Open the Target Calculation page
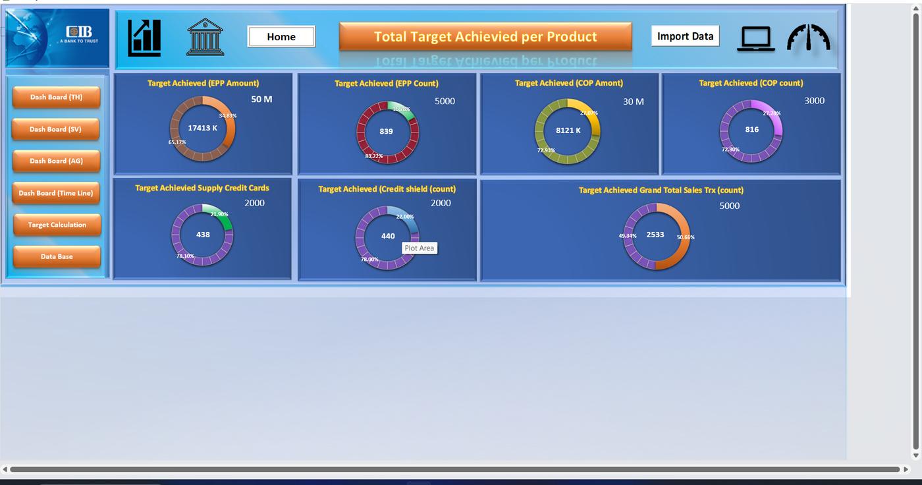The image size is (922, 485). 57,225
